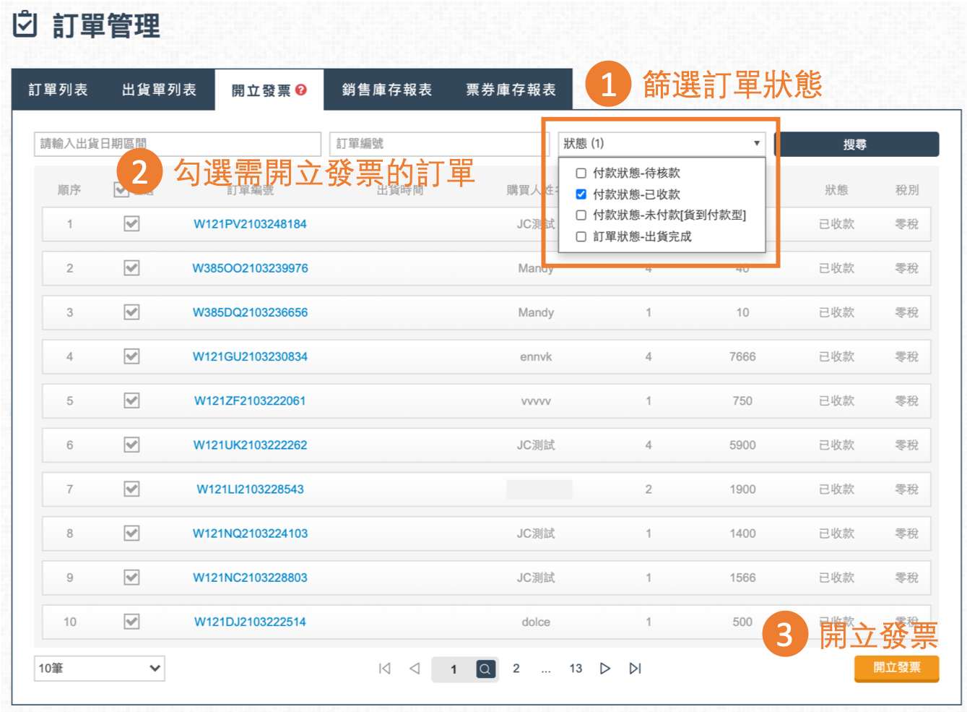Uncheck order W121LI2103228543 checkbox

pos(131,489)
